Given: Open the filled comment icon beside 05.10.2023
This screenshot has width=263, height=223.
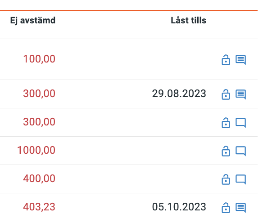Looking at the screenshot, I should click(x=240, y=208).
